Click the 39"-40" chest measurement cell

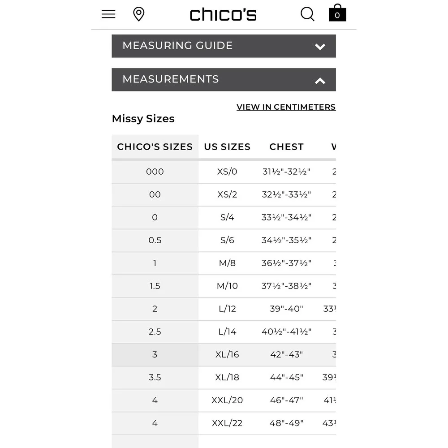pos(286,309)
